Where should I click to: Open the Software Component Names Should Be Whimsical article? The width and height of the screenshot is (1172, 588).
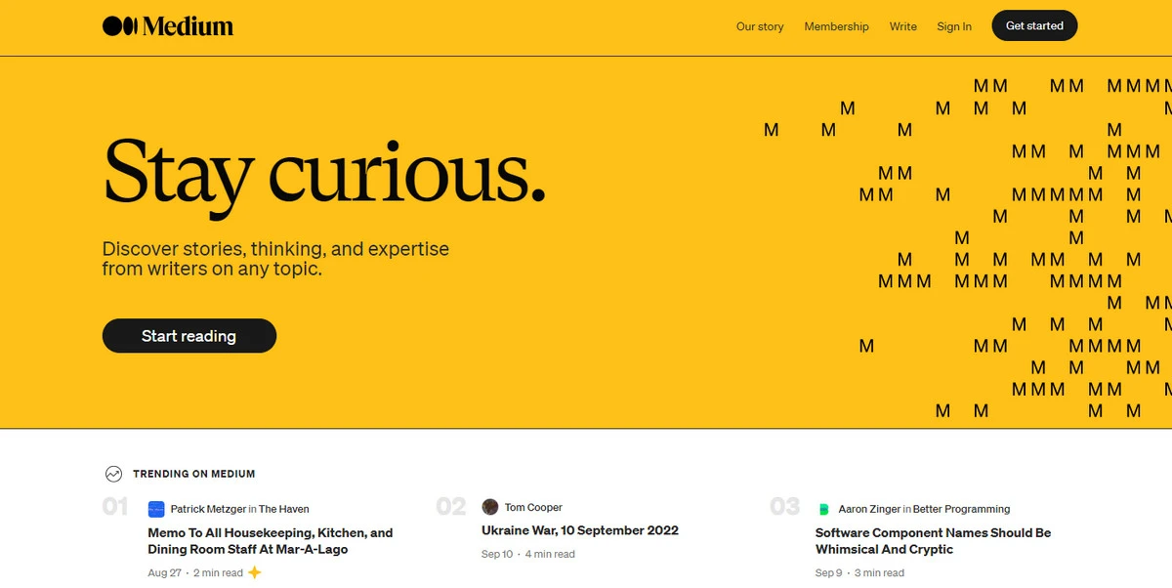[x=934, y=541]
